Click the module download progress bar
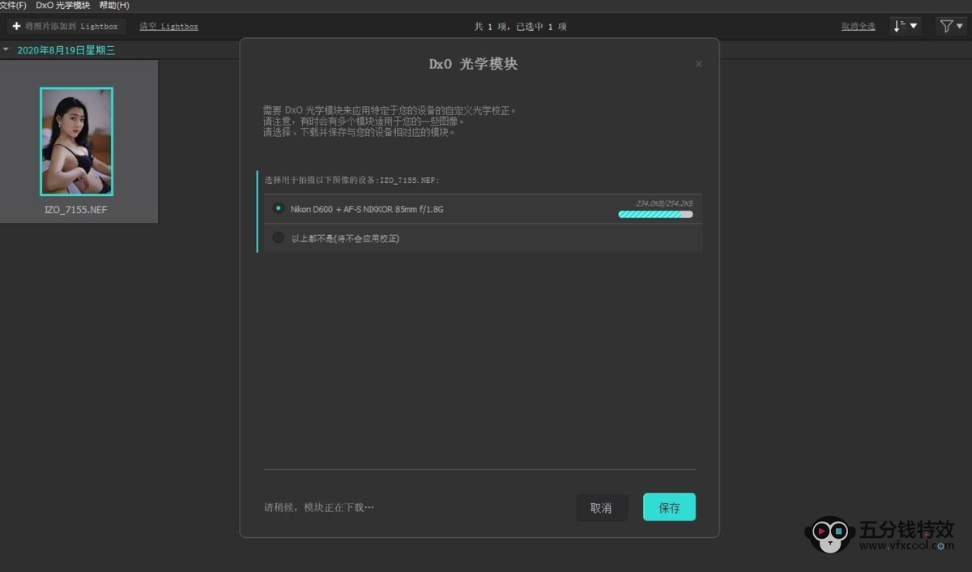 click(x=655, y=215)
